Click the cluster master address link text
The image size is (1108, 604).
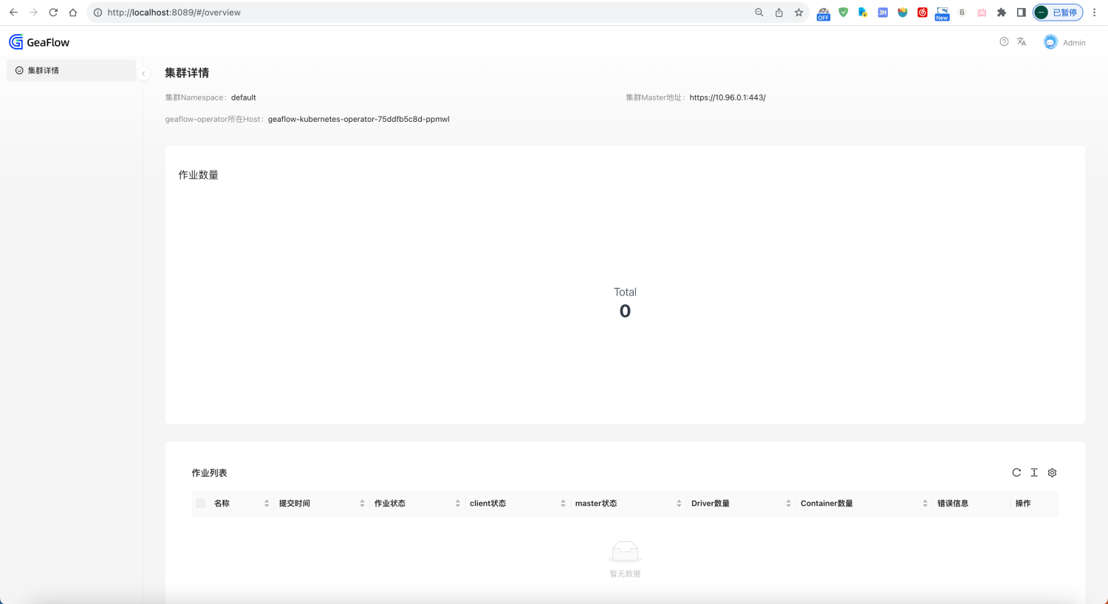coord(727,97)
